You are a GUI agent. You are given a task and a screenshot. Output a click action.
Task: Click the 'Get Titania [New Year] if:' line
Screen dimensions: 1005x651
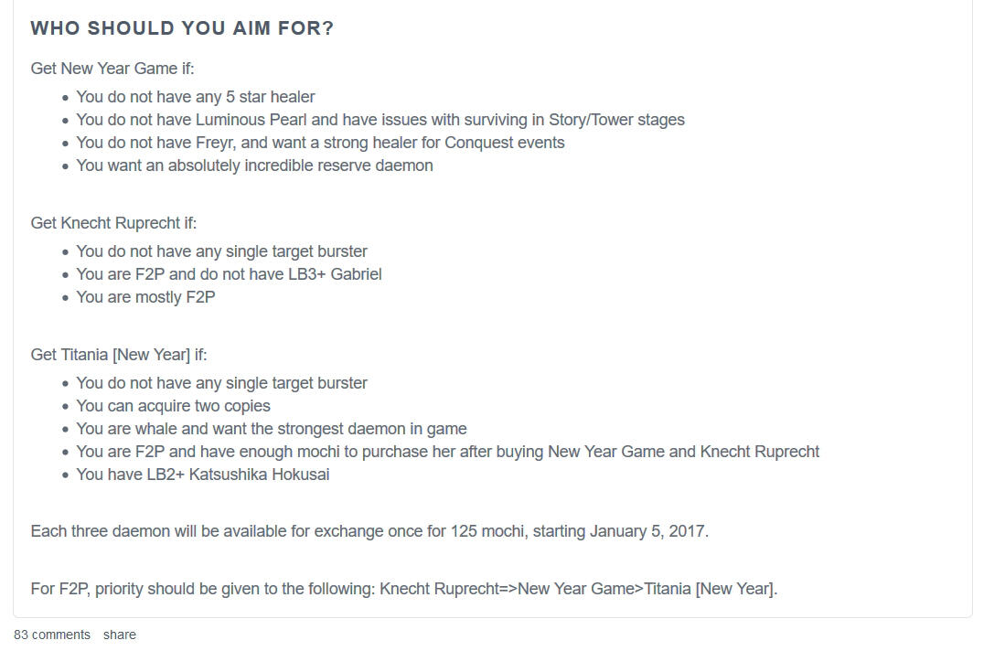[119, 355]
